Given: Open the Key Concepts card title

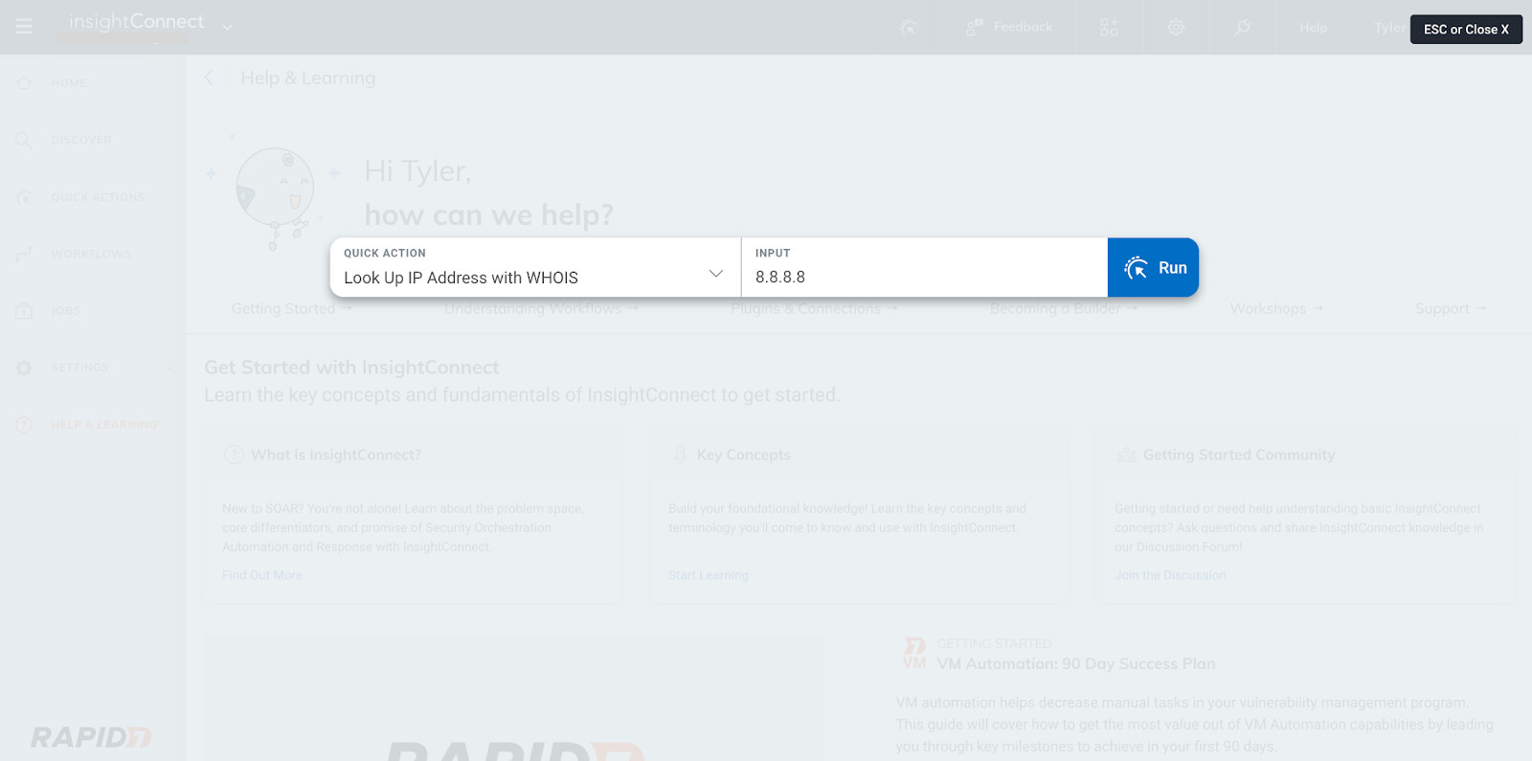Looking at the screenshot, I should click(744, 455).
